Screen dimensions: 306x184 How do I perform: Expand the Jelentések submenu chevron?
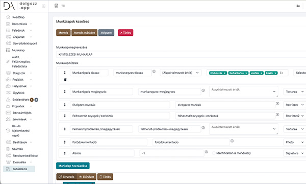pyautogui.click(x=31, y=119)
